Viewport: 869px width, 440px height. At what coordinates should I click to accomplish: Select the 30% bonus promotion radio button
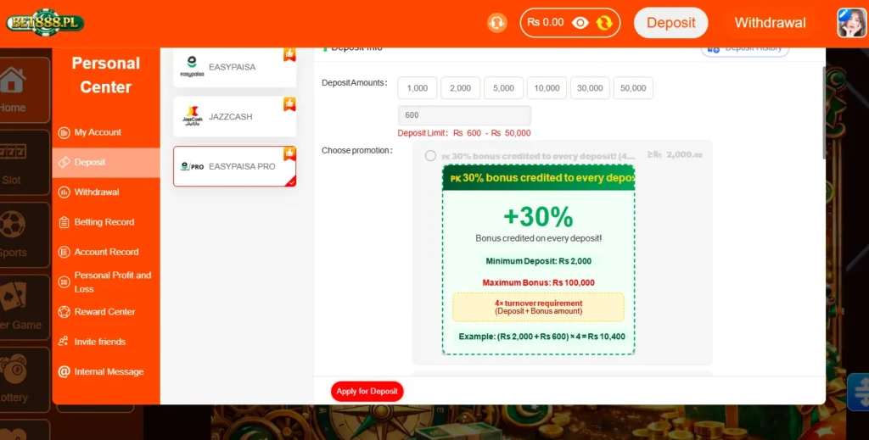pyautogui.click(x=430, y=155)
